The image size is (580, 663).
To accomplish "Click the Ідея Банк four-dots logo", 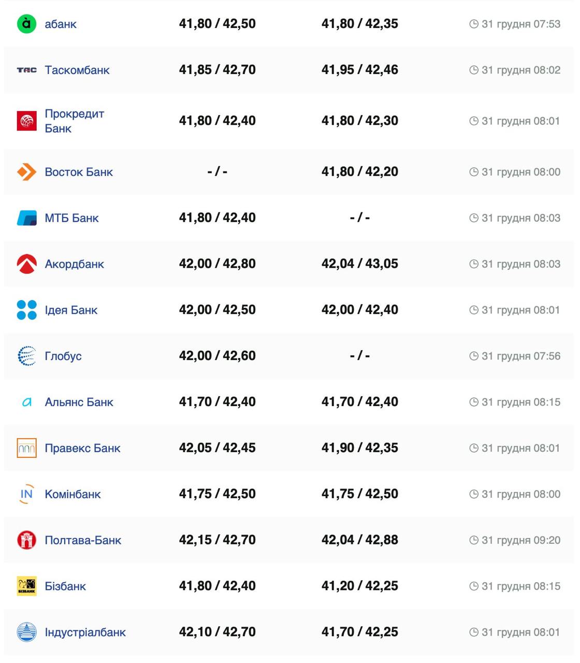I will pyautogui.click(x=26, y=310).
